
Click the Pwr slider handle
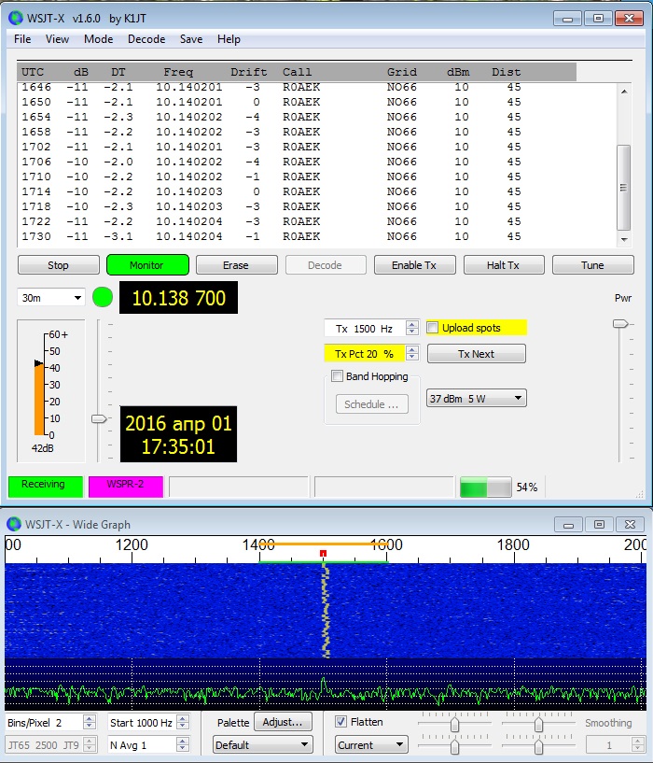click(x=620, y=323)
